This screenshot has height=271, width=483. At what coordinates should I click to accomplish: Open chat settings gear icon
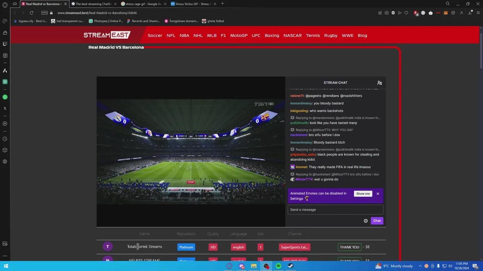(x=366, y=221)
